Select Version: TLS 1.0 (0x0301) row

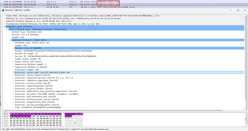click(25, 34)
